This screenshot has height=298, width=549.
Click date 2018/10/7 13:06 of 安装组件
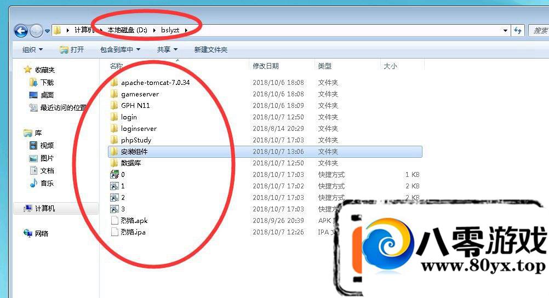[278, 152]
